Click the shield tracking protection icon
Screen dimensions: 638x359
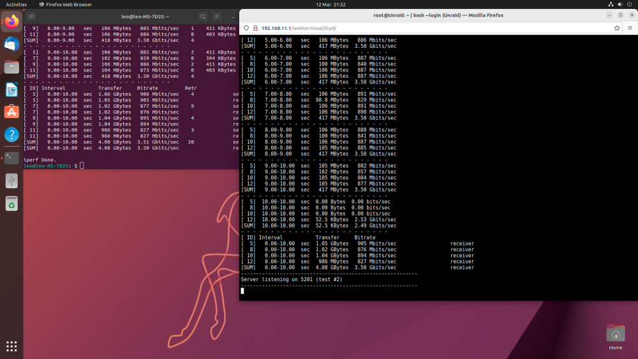point(246,28)
